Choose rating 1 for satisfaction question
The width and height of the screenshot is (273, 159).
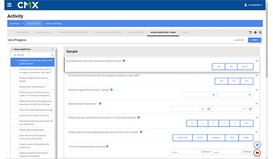[x=235, y=123]
